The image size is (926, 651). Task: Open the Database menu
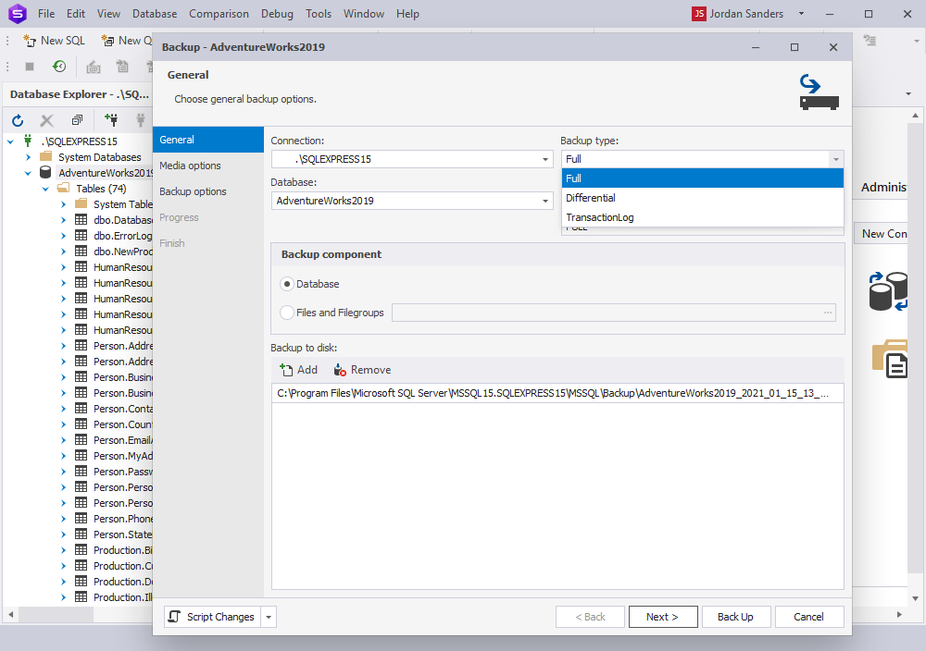click(154, 13)
